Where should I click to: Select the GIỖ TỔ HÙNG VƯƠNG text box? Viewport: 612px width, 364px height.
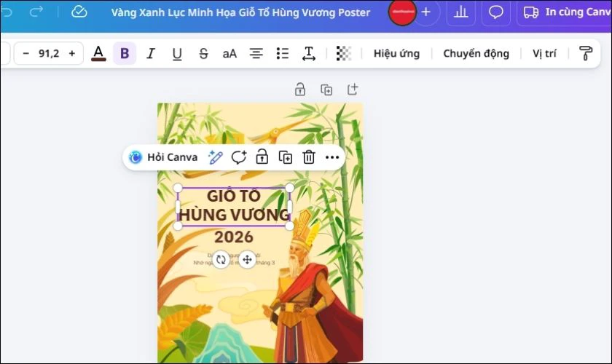[234, 206]
